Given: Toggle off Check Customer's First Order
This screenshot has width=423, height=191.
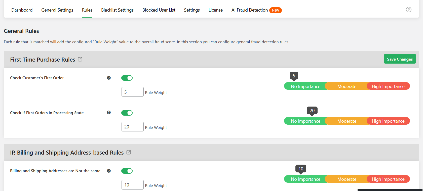Looking at the screenshot, I should click(x=127, y=78).
